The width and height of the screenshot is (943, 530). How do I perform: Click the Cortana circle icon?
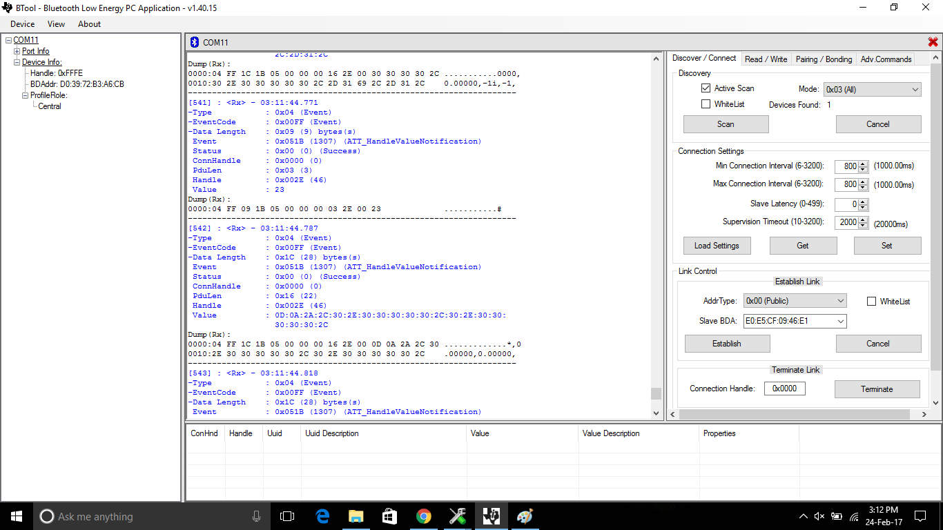tap(46, 516)
